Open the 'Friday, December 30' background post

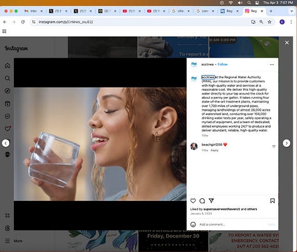(x=173, y=240)
